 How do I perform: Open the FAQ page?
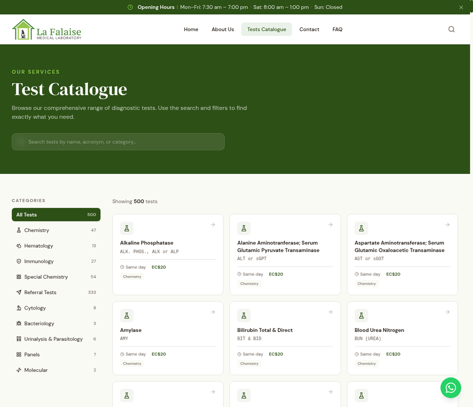pyautogui.click(x=337, y=29)
